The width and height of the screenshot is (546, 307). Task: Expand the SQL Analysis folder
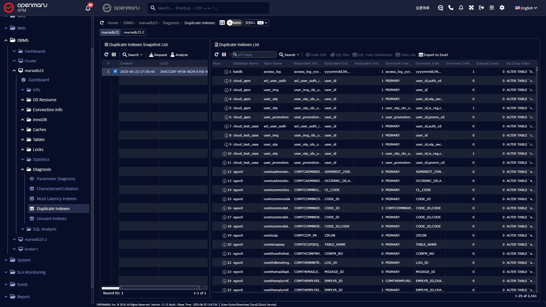coord(22,229)
